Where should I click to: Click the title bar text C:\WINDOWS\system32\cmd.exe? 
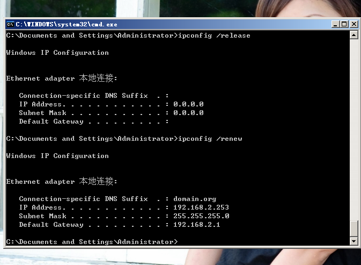(x=67, y=24)
